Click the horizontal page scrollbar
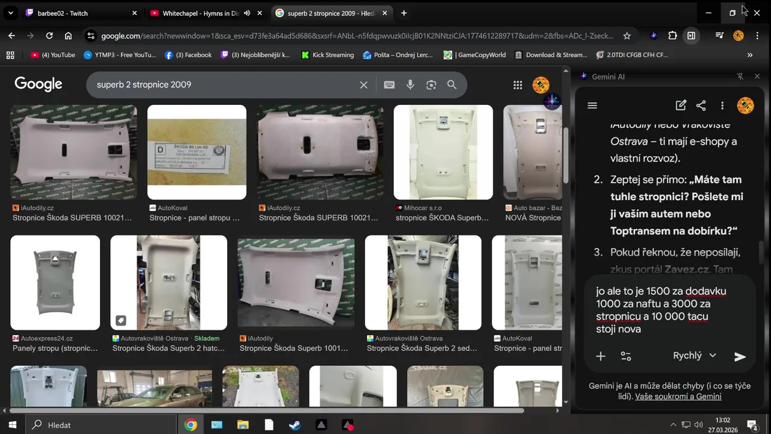The height and width of the screenshot is (434, 771). pos(266,411)
